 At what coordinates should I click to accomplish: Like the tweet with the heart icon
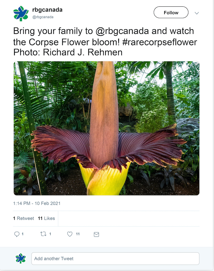(x=70, y=234)
